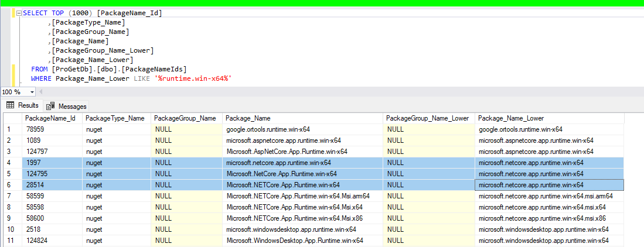Image resolution: width=644 pixels, height=247 pixels.
Task: Click the Microsoft.NETCore.App.Runtime.win-x64.Msi.arm64 cell
Action: tap(298, 196)
